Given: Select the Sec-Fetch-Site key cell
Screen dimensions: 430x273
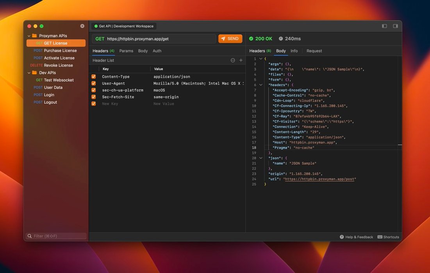Looking at the screenshot, I should point(118,97).
